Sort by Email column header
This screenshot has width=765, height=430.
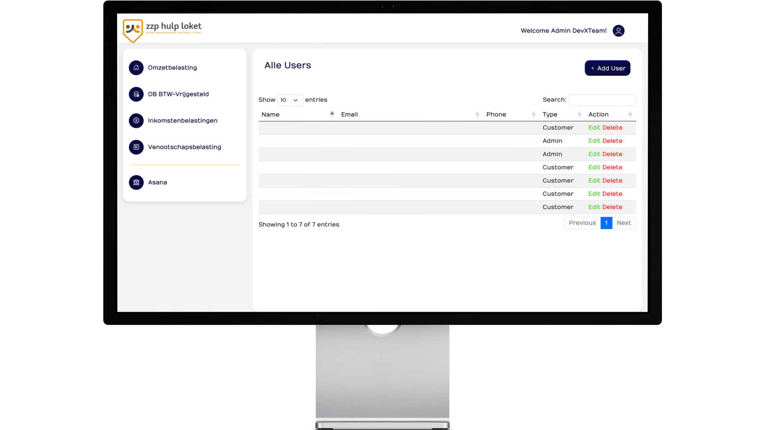pos(349,114)
